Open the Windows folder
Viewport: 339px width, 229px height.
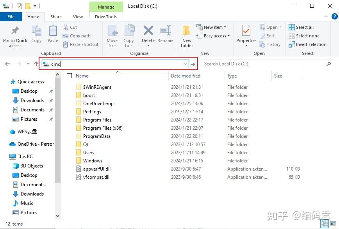click(x=93, y=160)
